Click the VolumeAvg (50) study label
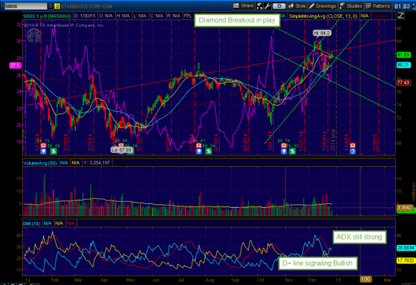The height and width of the screenshot is (285, 416). tap(40, 163)
